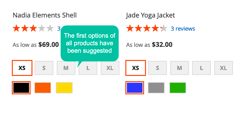Click the star rating of Jade Yoga Jacket
This screenshot has height=119, width=237.
pyautogui.click(x=147, y=29)
